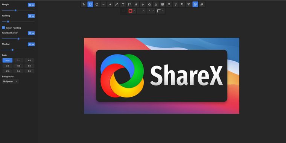Open the dot border style dropdown
Image resolution: width=286 pixels, height=143 pixels.
tap(151, 11)
